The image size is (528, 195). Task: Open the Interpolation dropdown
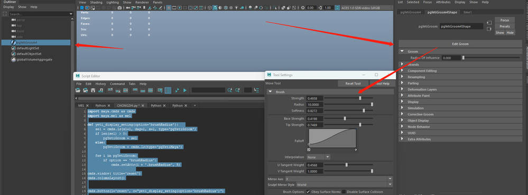pyautogui.click(x=318, y=157)
